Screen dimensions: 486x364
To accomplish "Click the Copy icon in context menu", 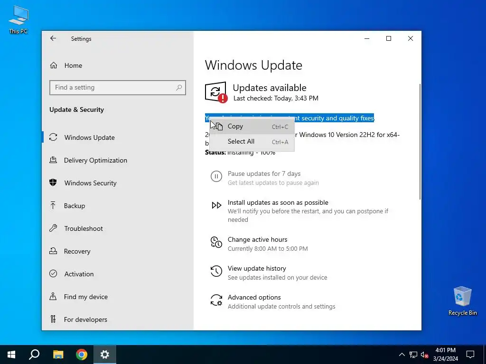I will [x=219, y=126].
